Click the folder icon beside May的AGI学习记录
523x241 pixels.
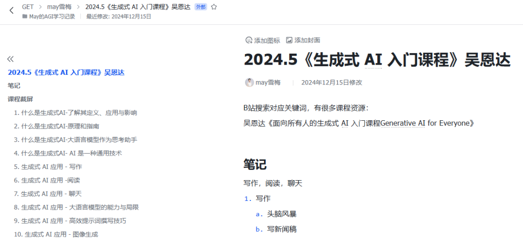point(25,16)
